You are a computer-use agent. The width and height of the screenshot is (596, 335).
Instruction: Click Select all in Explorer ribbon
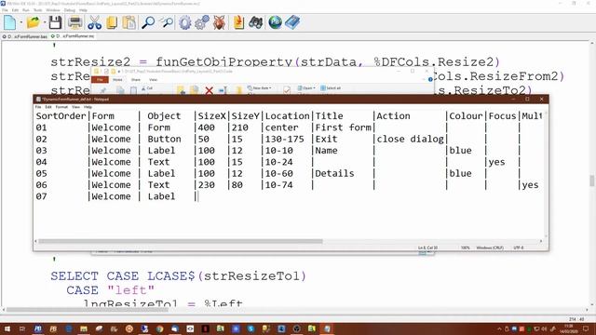331,88
